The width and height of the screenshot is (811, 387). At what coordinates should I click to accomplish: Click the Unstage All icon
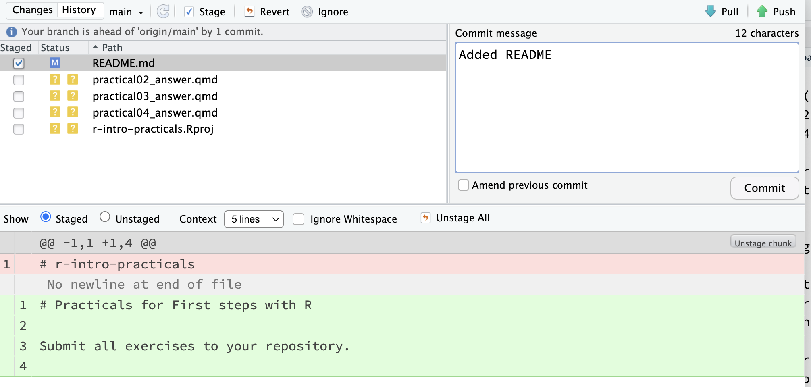426,218
